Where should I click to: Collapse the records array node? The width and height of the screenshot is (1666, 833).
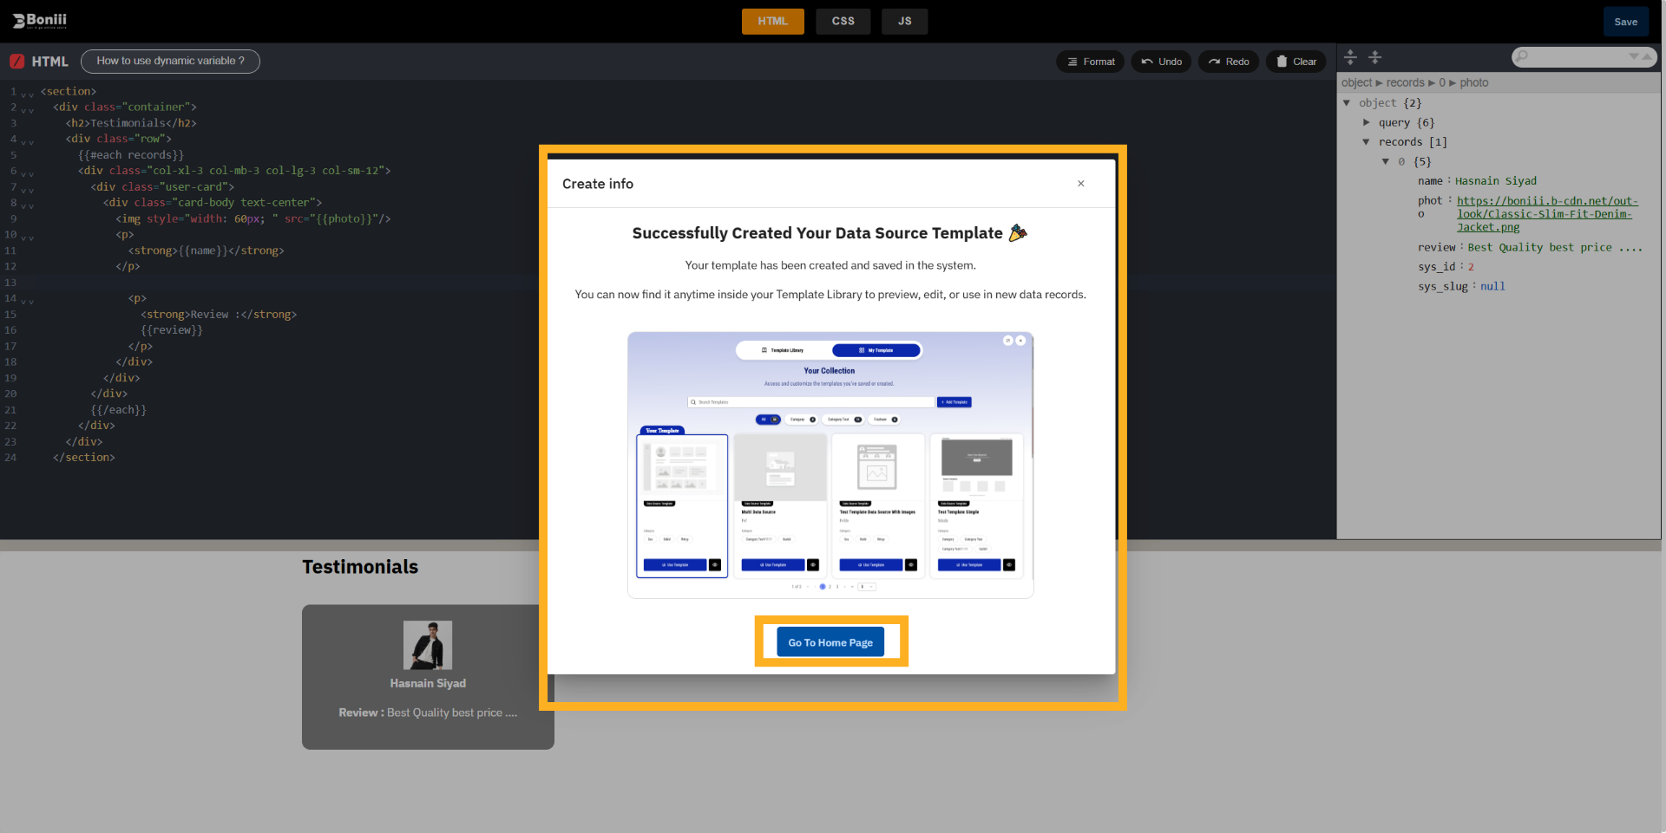(x=1367, y=142)
